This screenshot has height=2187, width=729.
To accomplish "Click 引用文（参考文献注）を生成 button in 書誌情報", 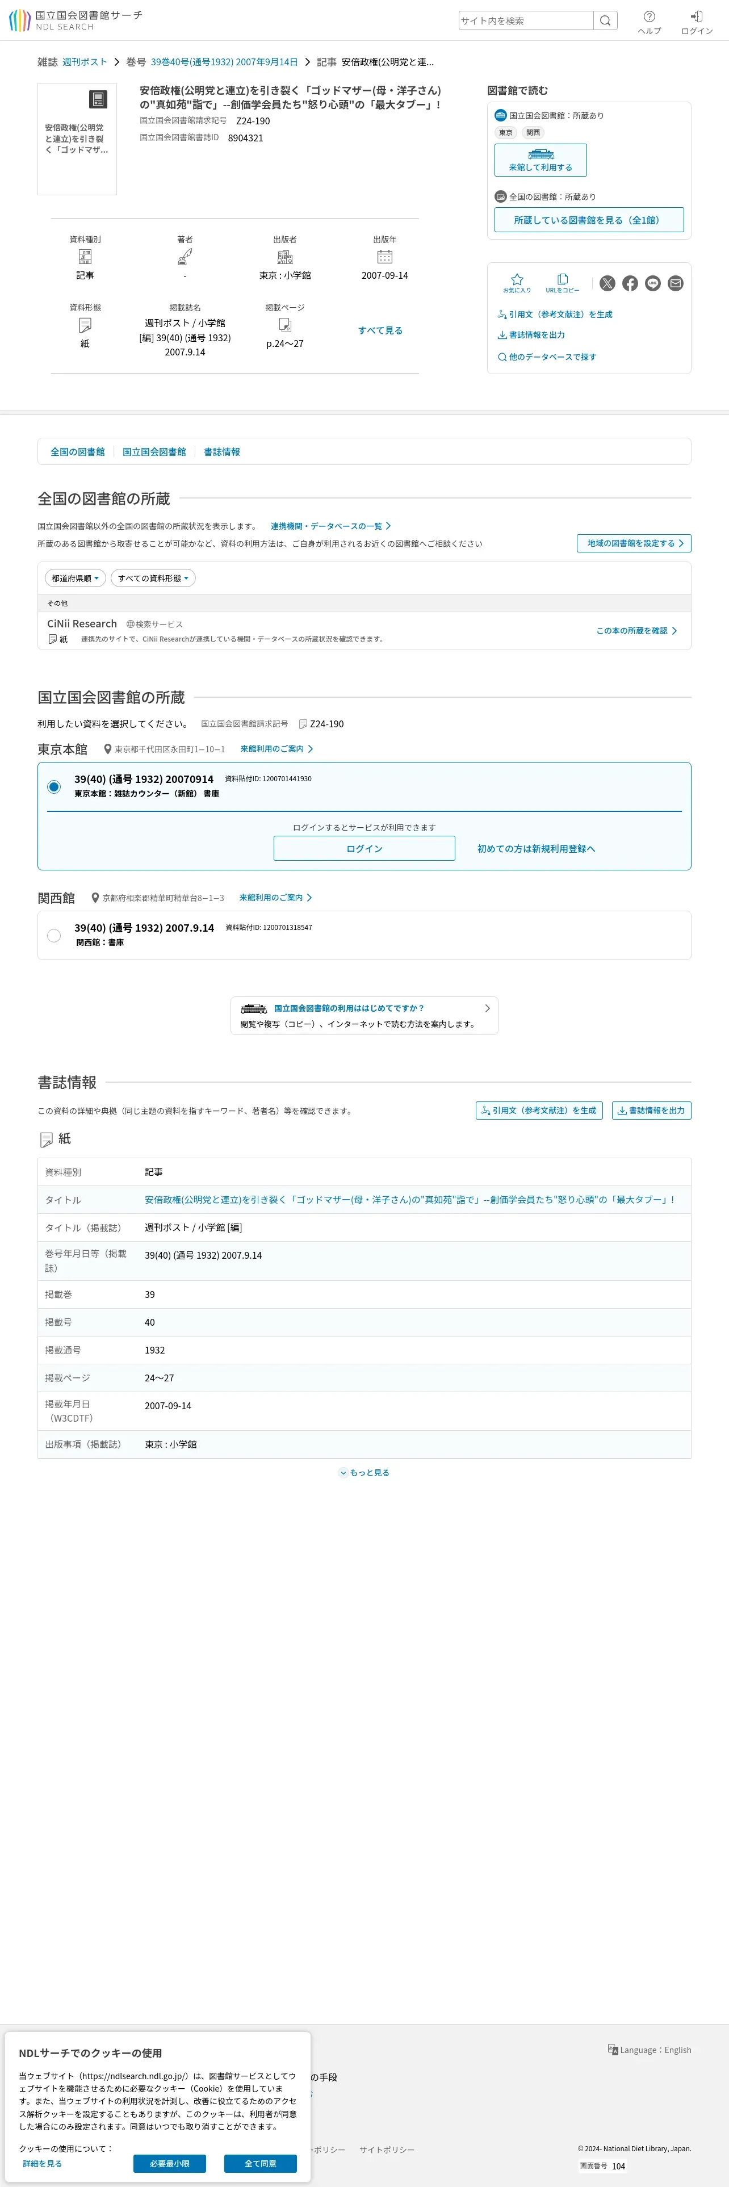I will pyautogui.click(x=539, y=1111).
